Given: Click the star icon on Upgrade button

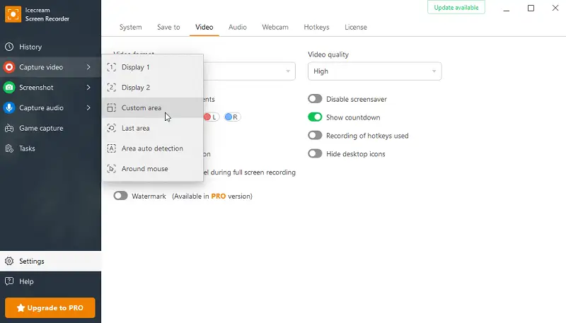Looking at the screenshot, I should (x=21, y=308).
